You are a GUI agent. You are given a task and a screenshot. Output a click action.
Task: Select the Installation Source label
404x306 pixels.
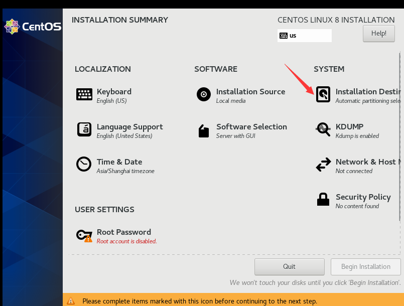pyautogui.click(x=251, y=92)
